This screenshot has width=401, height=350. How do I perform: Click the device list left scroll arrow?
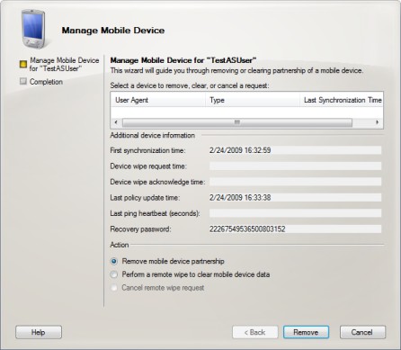[x=116, y=122]
